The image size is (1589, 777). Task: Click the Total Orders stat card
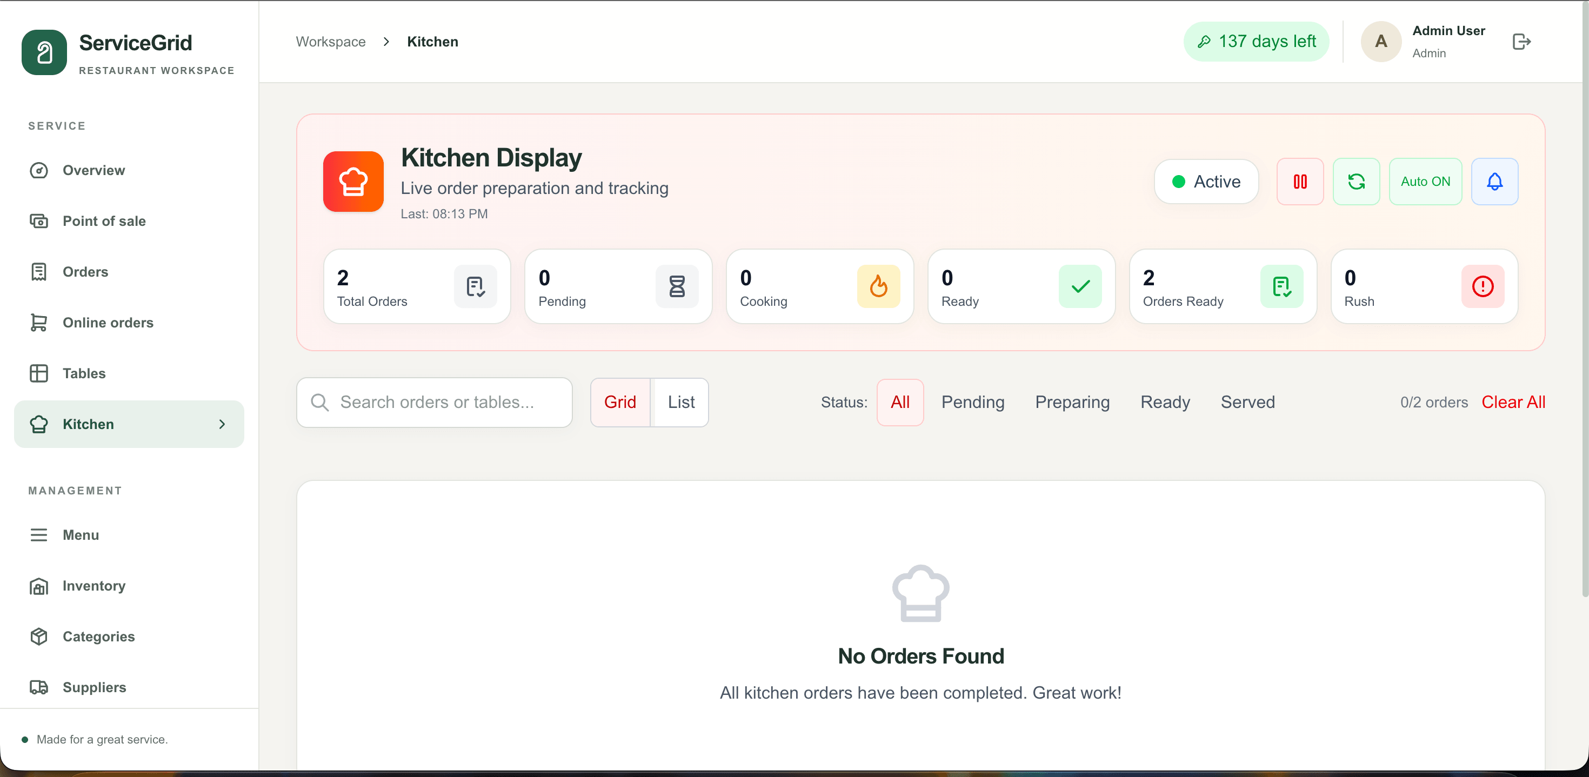[417, 286]
